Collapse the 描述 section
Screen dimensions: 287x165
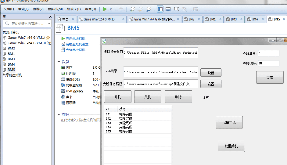(59, 114)
